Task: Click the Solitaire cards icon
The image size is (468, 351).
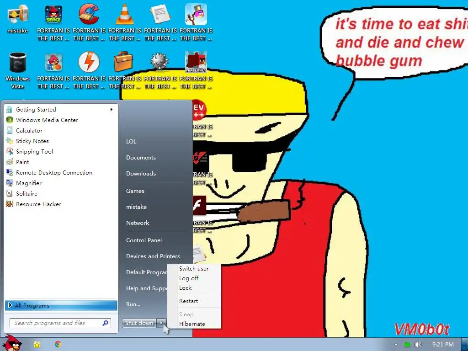Action: pyautogui.click(x=10, y=193)
